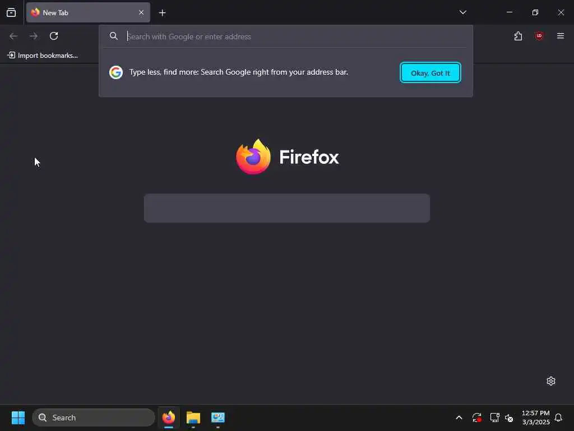Open the Firefox application hamburger menu
The height and width of the screenshot is (431, 574).
560,36
